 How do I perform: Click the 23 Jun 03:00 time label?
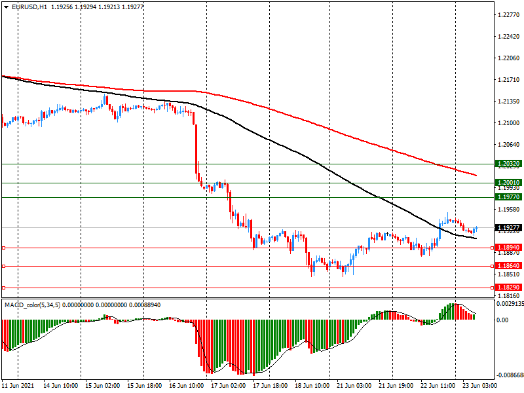479,385
